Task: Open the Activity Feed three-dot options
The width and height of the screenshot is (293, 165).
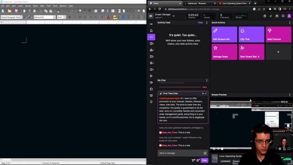Action: pyautogui.click(x=206, y=22)
